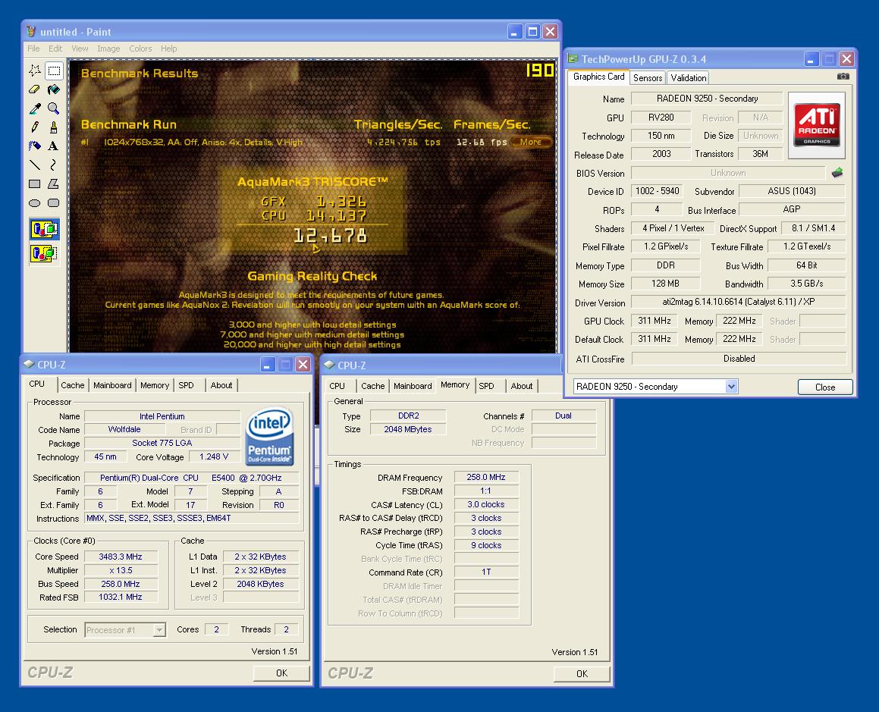This screenshot has width=879, height=712.
Task: Open SPD tab in right CPU-Z window
Action: [487, 386]
